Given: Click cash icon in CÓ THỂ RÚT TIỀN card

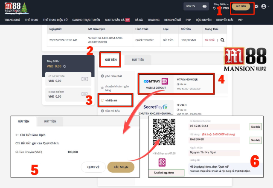Looking at the screenshot, I should coord(84,79).
